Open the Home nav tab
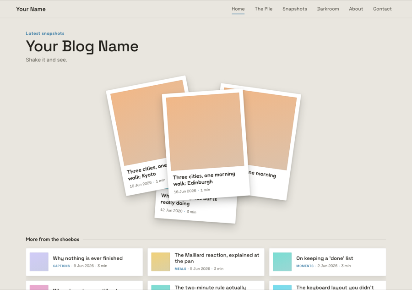 click(238, 9)
